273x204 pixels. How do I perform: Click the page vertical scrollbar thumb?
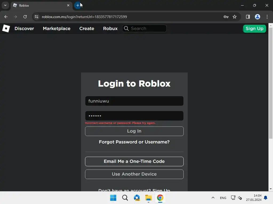[x=271, y=83]
